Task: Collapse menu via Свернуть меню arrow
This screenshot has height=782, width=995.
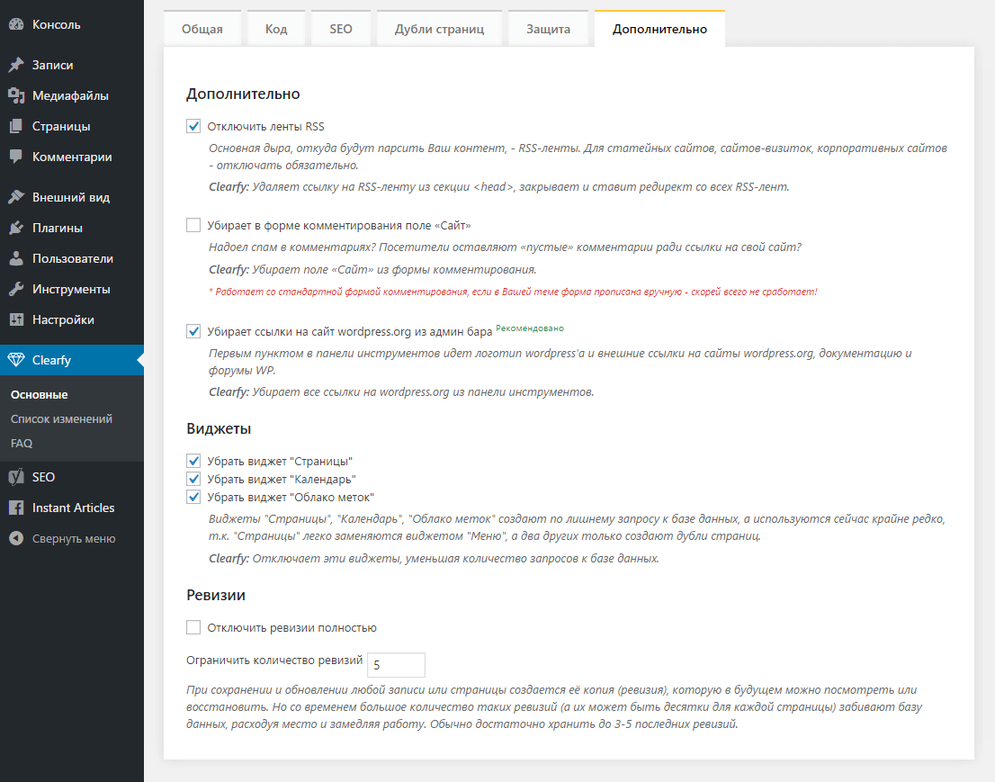Action: pyautogui.click(x=16, y=538)
